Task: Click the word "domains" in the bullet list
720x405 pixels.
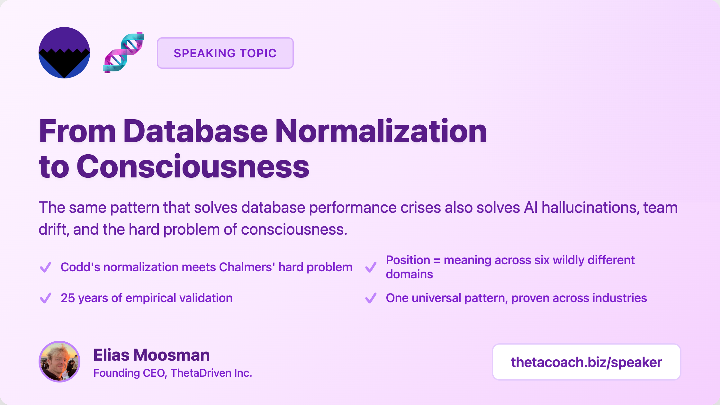Action: 409,274
